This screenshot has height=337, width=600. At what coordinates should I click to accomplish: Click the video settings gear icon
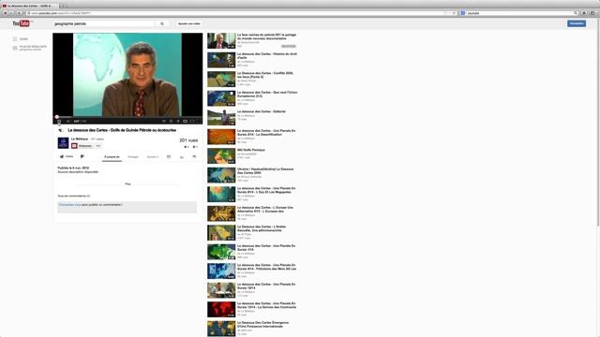(x=178, y=121)
